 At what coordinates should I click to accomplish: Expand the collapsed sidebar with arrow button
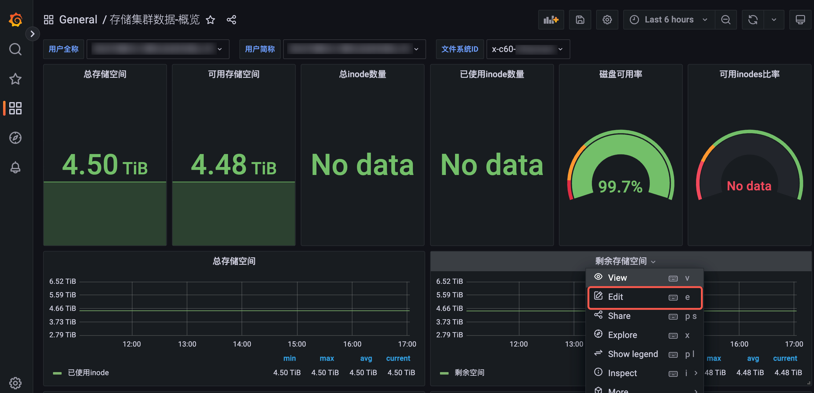coord(32,34)
